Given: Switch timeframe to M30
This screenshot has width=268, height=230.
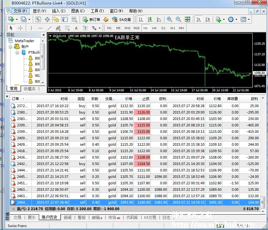Looking at the screenshot, I should click(136, 28).
